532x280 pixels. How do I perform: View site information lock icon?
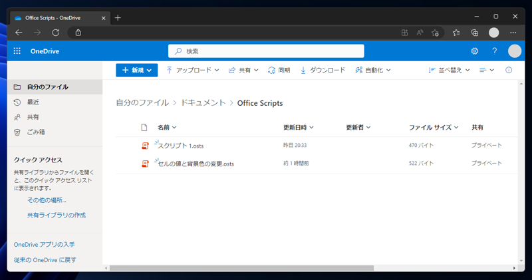click(78, 33)
